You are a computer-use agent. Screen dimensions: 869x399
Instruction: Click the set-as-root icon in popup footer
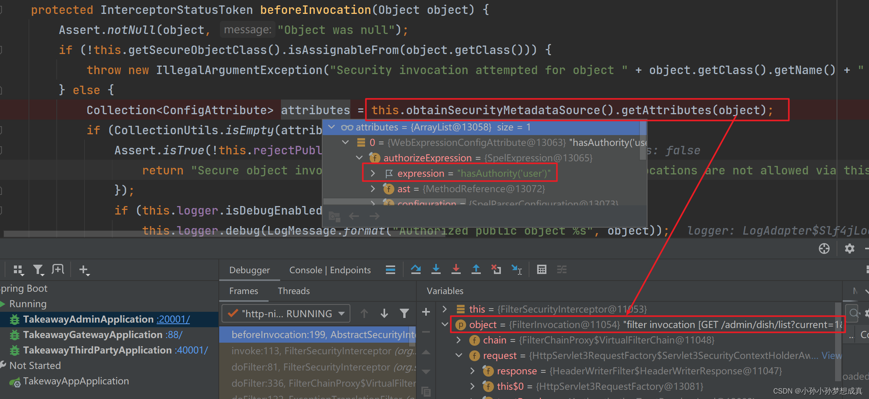click(334, 216)
